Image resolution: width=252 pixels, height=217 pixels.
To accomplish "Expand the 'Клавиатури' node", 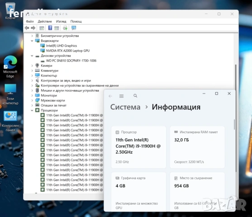I will pyautogui.click(x=32, y=71).
